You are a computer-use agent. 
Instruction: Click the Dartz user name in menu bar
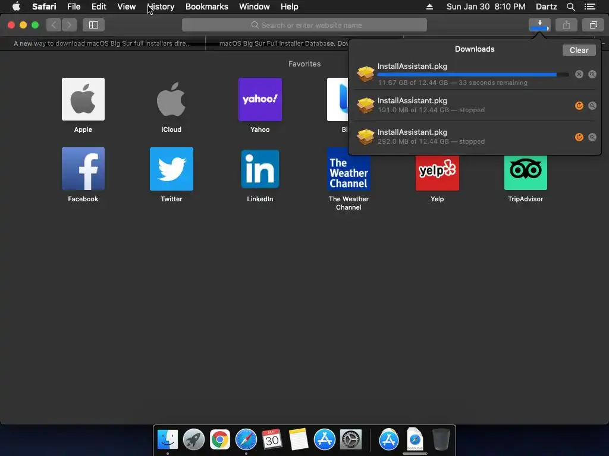tap(546, 7)
